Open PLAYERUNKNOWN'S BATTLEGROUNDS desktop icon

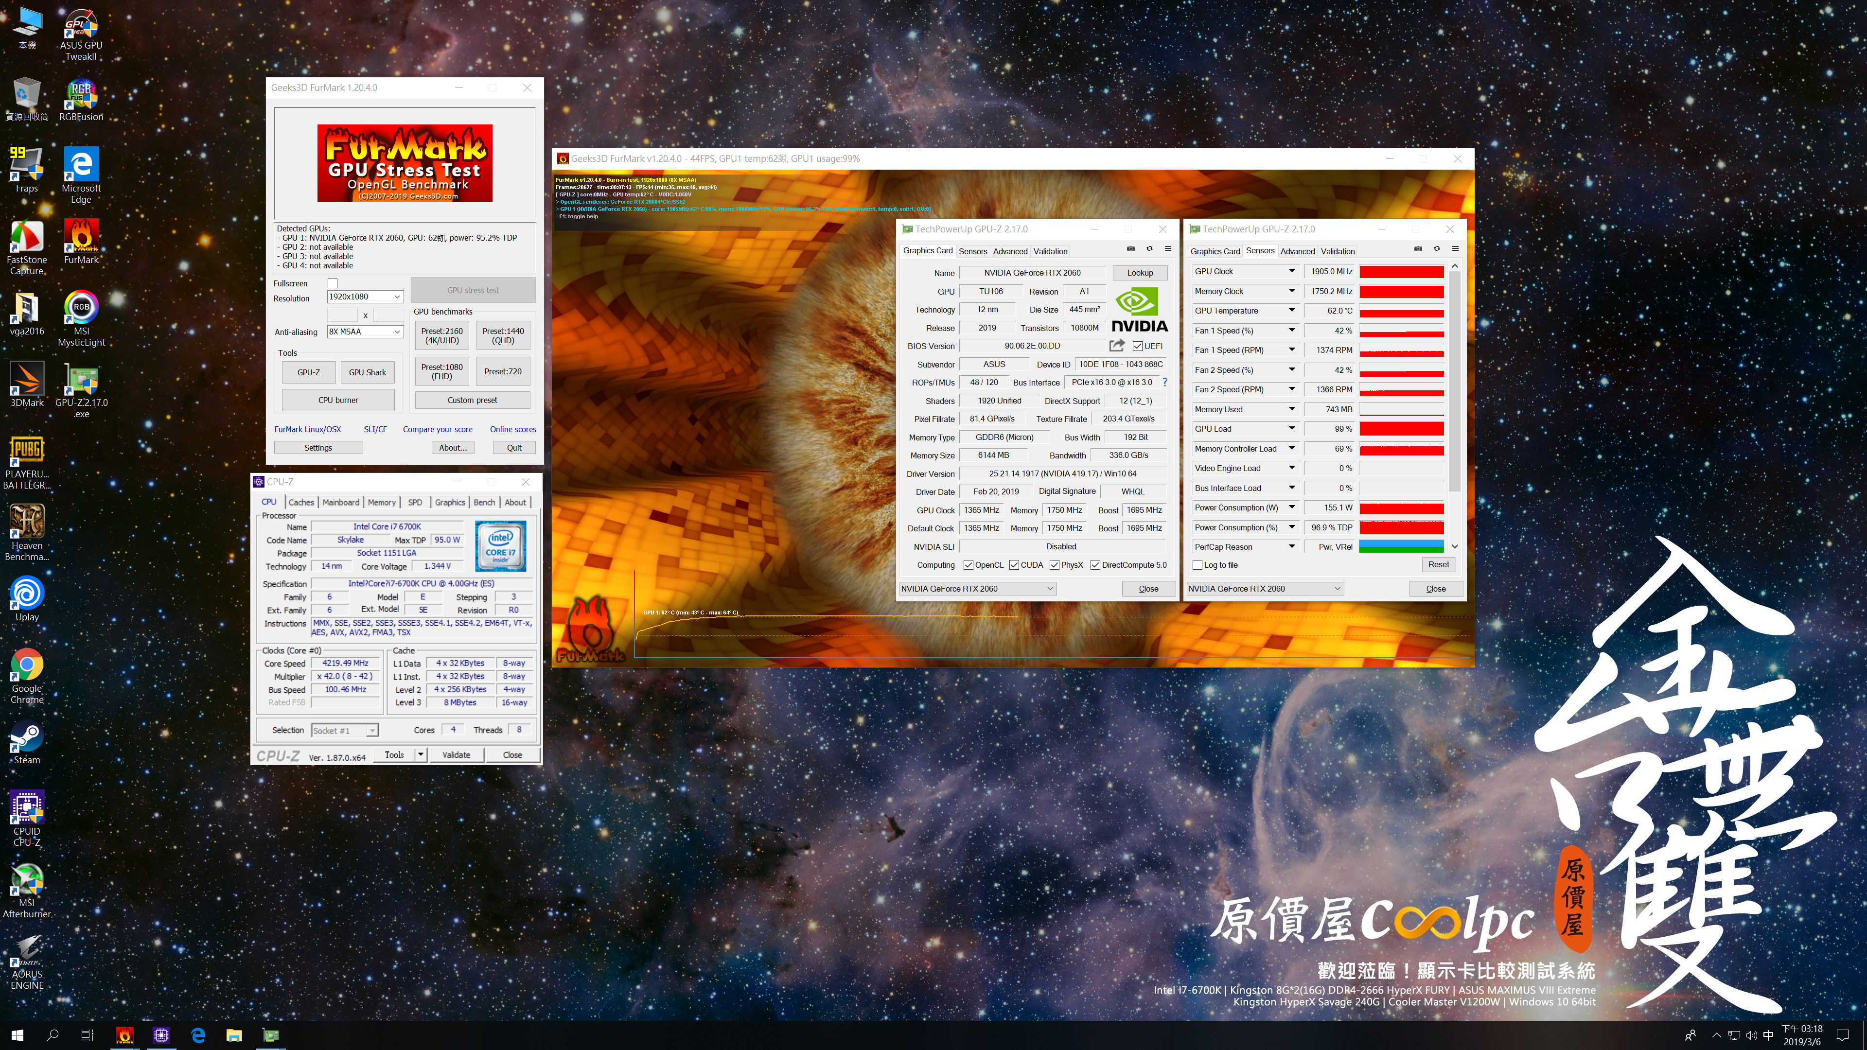pos(27,462)
